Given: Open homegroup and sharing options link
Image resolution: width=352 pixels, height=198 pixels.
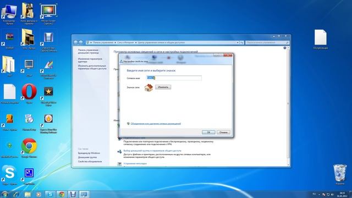Looking at the screenshot, I should pos(152,151).
